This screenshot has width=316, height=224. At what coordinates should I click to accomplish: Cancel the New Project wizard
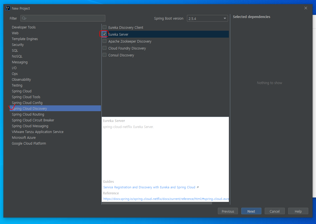[x=274, y=211]
